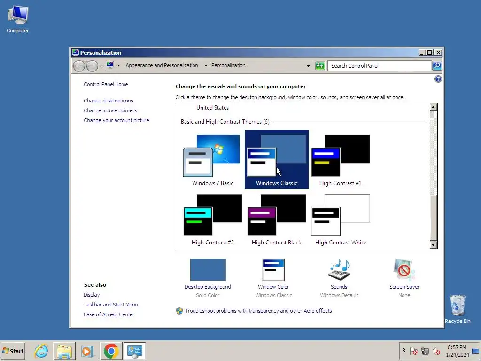The height and width of the screenshot is (361, 481).
Task: Open the Computer desktop icon
Action: [18, 19]
